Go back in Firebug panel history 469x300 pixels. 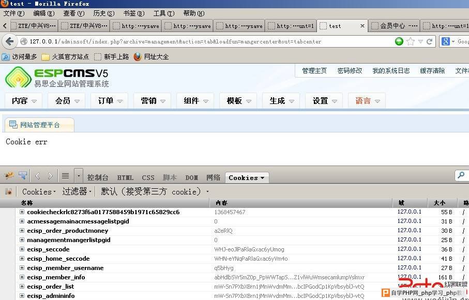click(37, 176)
